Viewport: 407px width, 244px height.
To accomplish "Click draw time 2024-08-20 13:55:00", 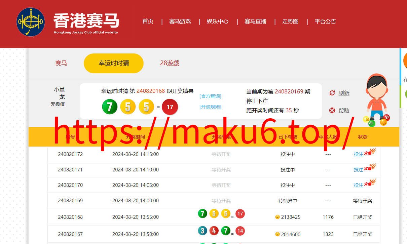I will click(136, 217).
